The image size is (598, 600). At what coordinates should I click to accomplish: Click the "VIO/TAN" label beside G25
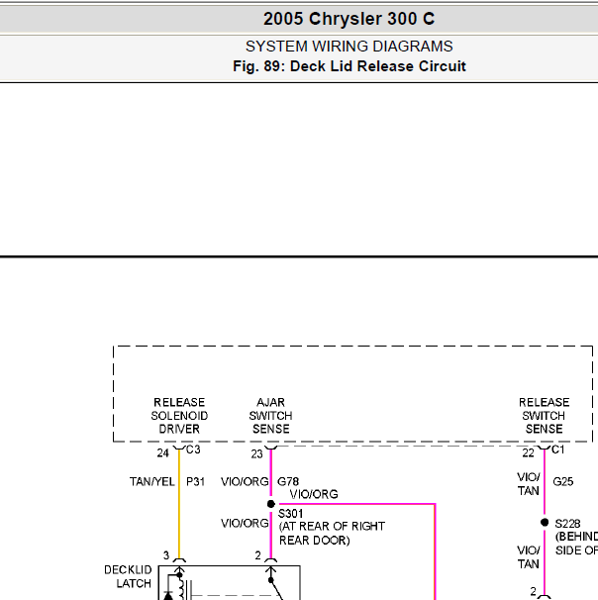(529, 484)
